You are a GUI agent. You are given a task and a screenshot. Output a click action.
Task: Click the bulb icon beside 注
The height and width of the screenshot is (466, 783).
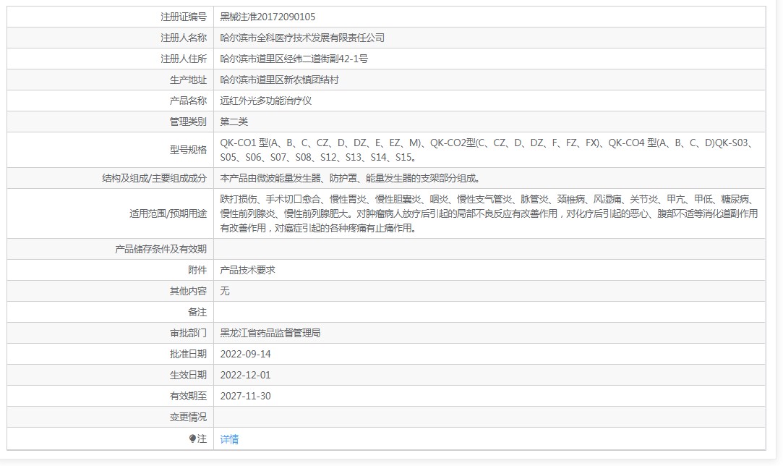tap(193, 439)
